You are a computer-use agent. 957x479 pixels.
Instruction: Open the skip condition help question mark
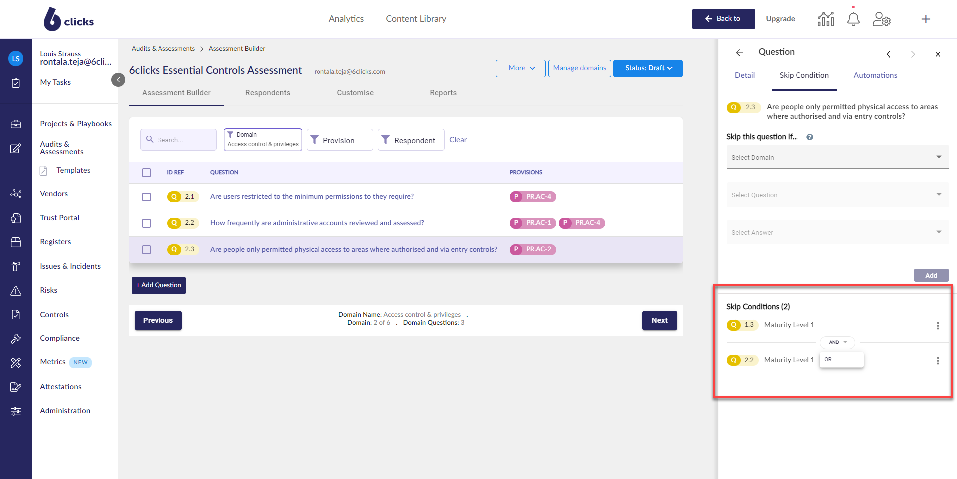(810, 137)
